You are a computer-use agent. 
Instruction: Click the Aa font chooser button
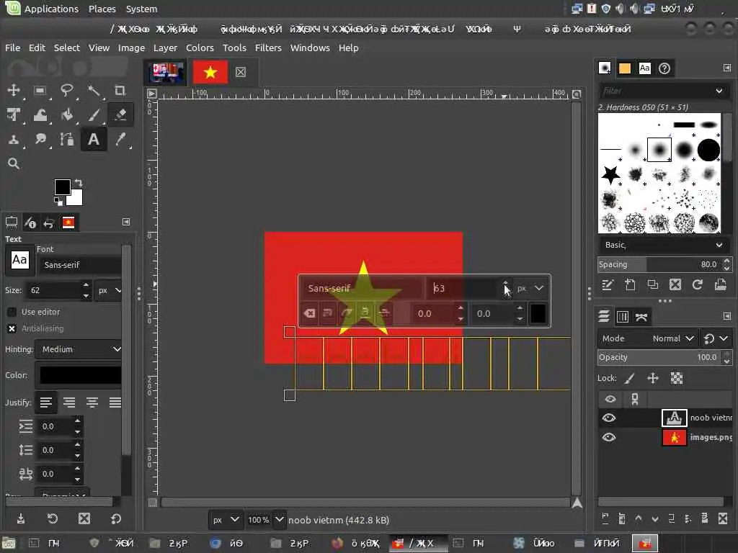point(19,259)
